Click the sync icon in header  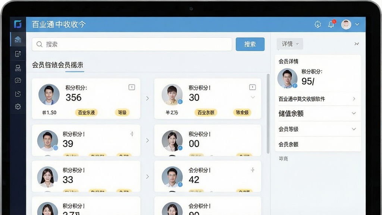(x=318, y=24)
